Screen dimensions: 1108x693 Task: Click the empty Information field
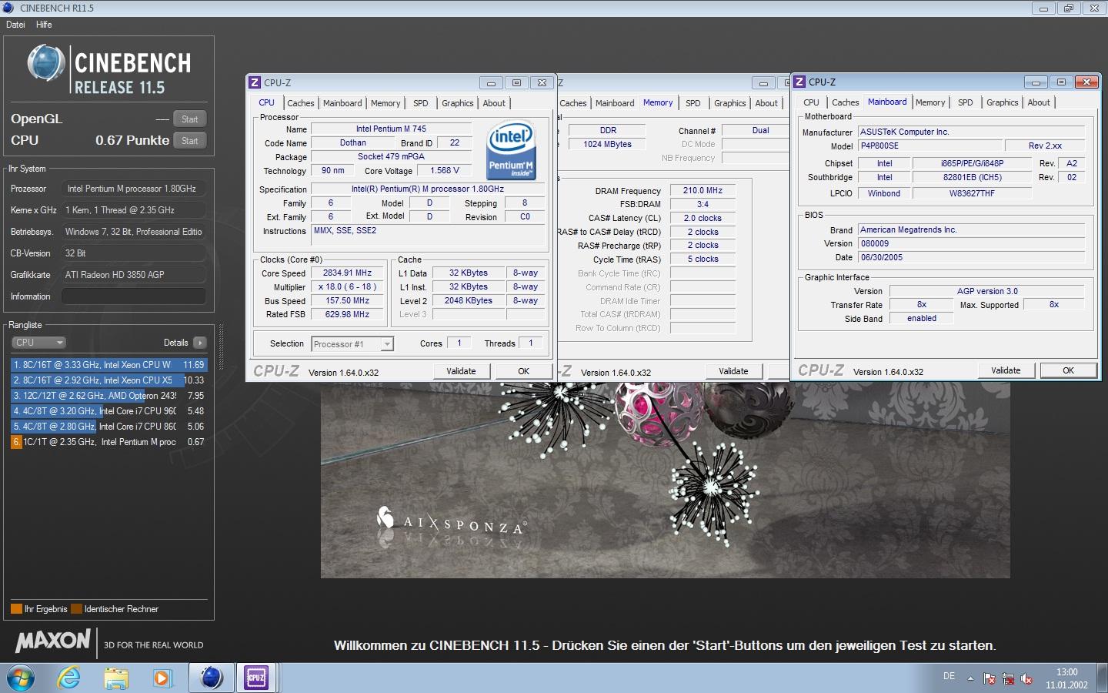133,296
